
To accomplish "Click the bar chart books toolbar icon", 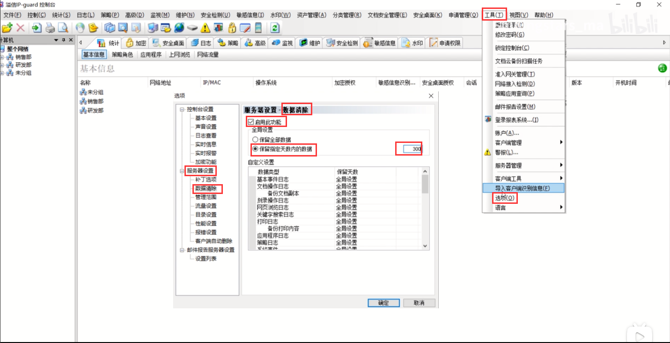I will [x=218, y=28].
